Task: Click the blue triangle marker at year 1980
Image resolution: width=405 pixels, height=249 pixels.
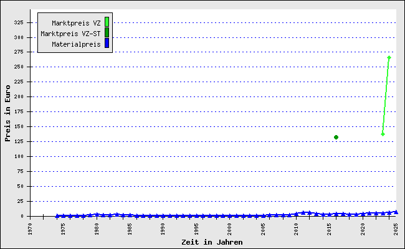Action: pos(97,214)
